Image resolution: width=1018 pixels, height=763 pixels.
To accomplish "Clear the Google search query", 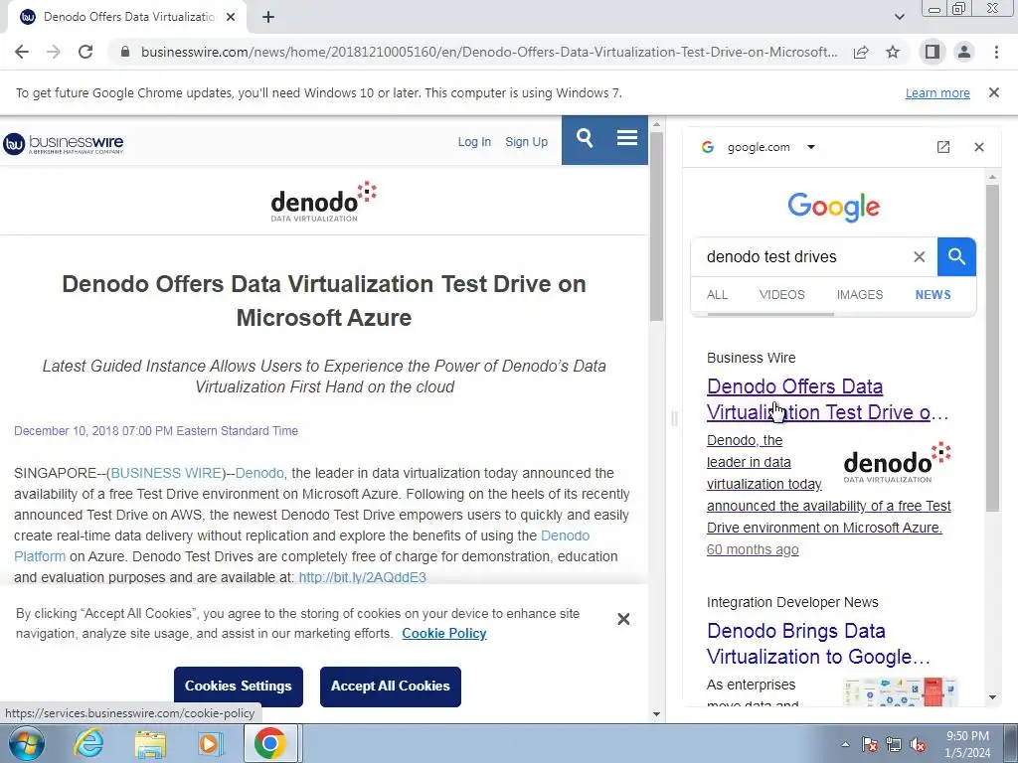I will coord(920,257).
